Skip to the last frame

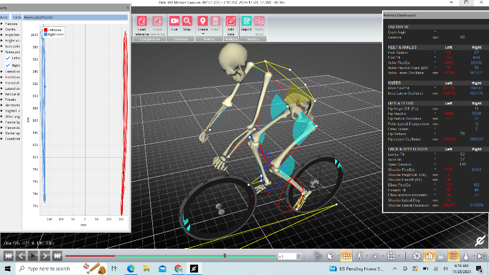click(x=57, y=256)
